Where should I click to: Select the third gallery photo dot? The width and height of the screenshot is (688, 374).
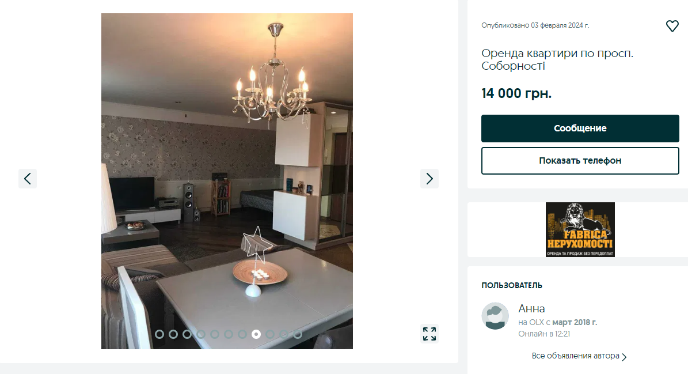coord(187,334)
